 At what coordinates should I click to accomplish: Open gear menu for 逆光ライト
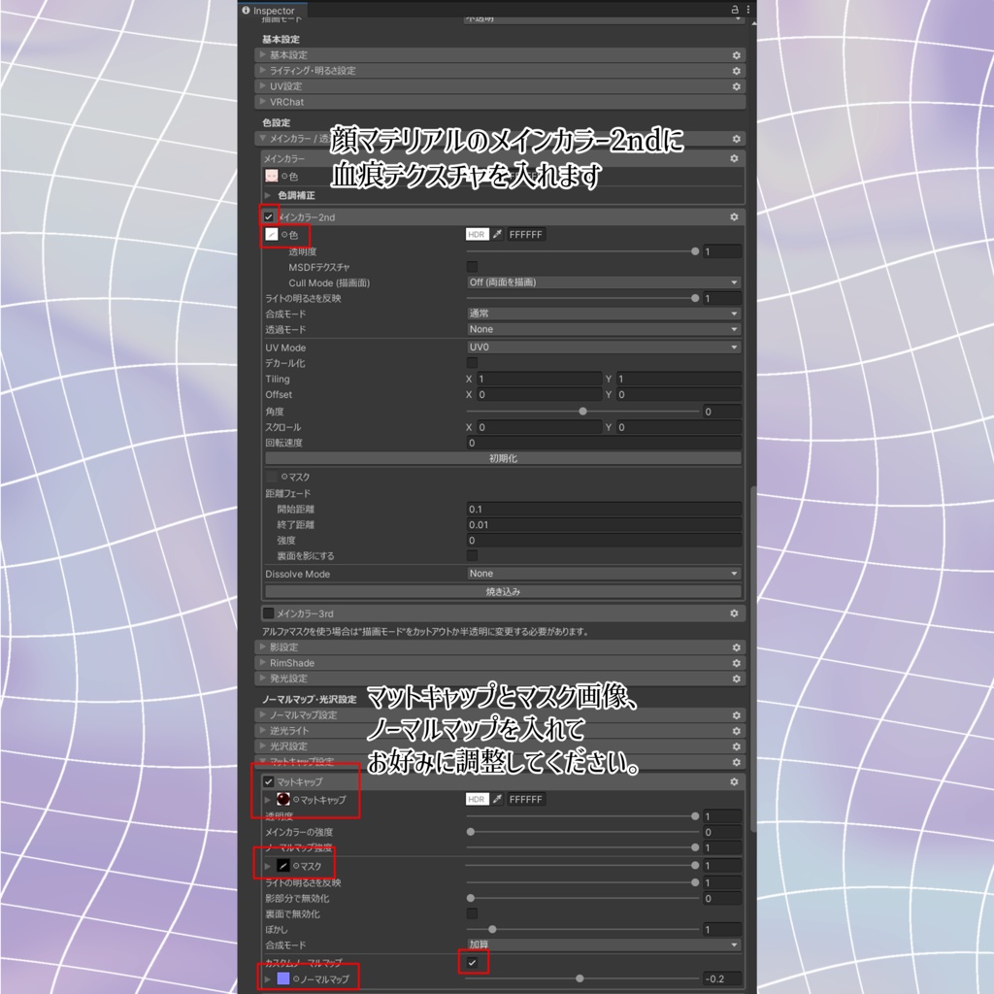tap(736, 731)
